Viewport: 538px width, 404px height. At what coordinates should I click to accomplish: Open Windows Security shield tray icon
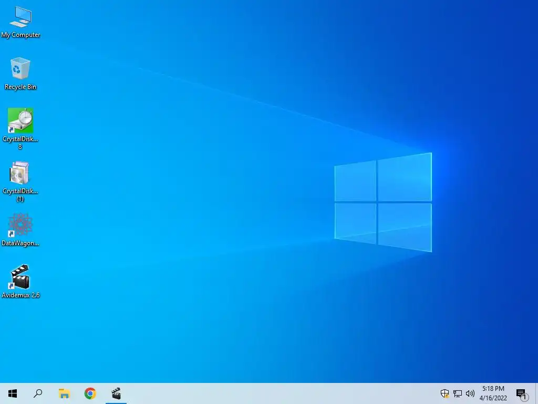(444, 393)
